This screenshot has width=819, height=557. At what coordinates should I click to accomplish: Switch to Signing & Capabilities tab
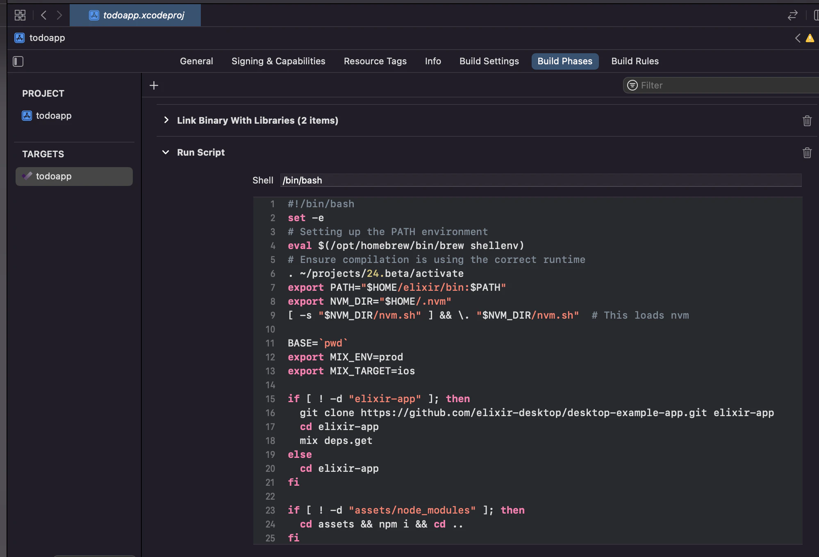pos(278,61)
